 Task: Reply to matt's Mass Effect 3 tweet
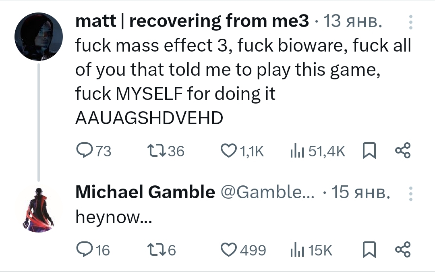point(94,151)
